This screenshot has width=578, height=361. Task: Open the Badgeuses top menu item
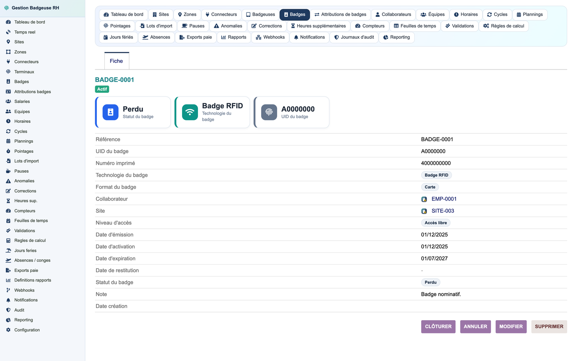tap(260, 14)
